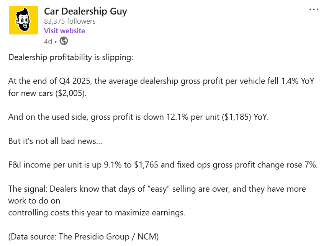The height and width of the screenshot is (246, 329).
Task: Click the "At the end of Q4 2025" text
Action: 50,81
